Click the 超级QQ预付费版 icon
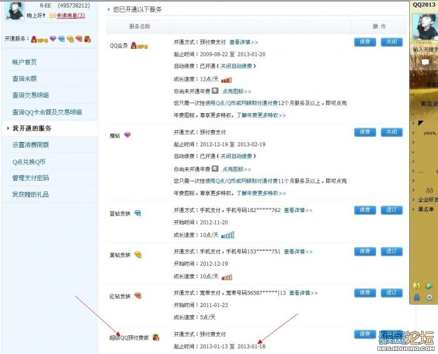438x354 pixels. [x=156, y=337]
